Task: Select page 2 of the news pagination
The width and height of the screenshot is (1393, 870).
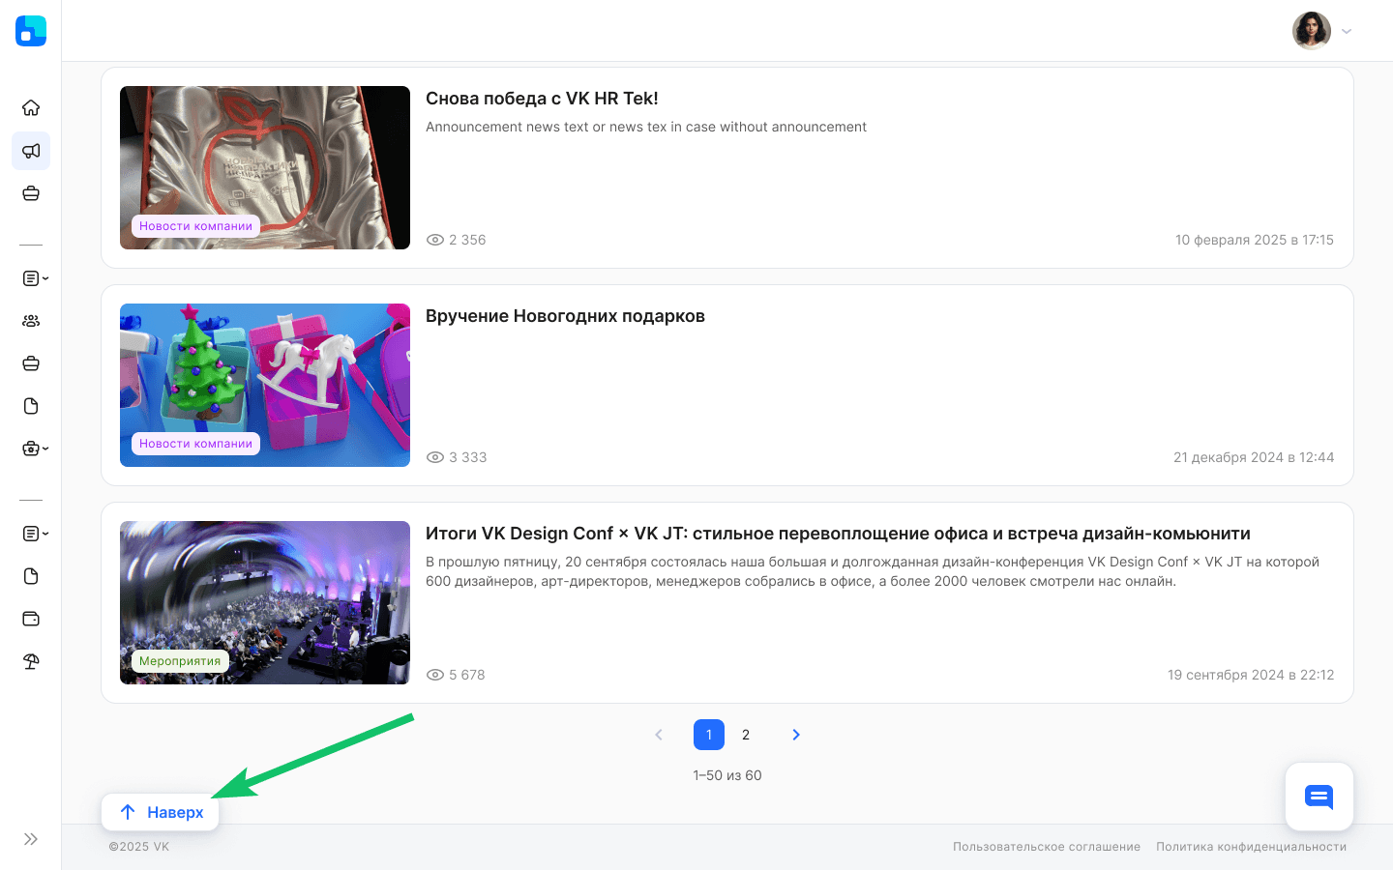Action: [x=746, y=735]
